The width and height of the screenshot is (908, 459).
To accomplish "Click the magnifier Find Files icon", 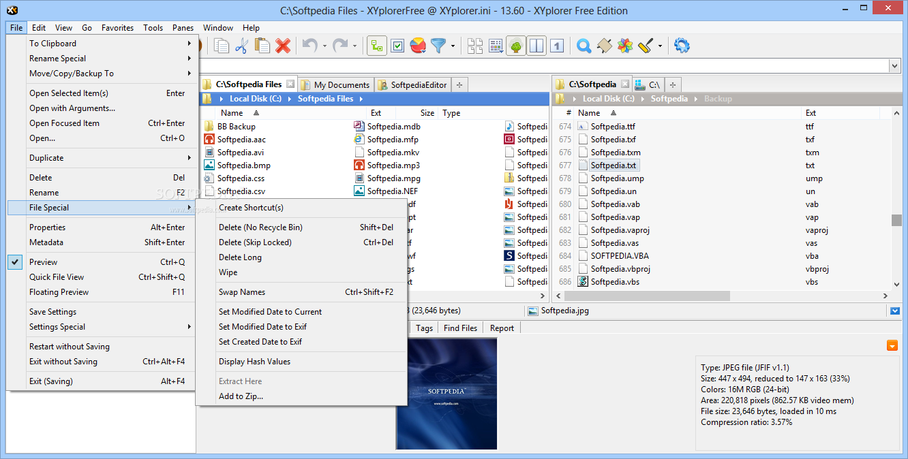I will click(584, 46).
